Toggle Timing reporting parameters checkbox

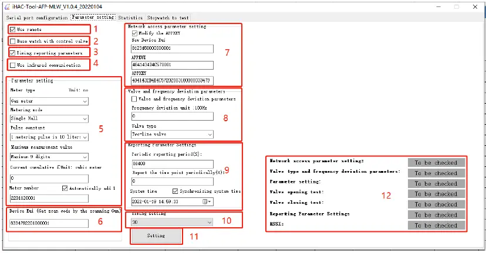pos(12,53)
